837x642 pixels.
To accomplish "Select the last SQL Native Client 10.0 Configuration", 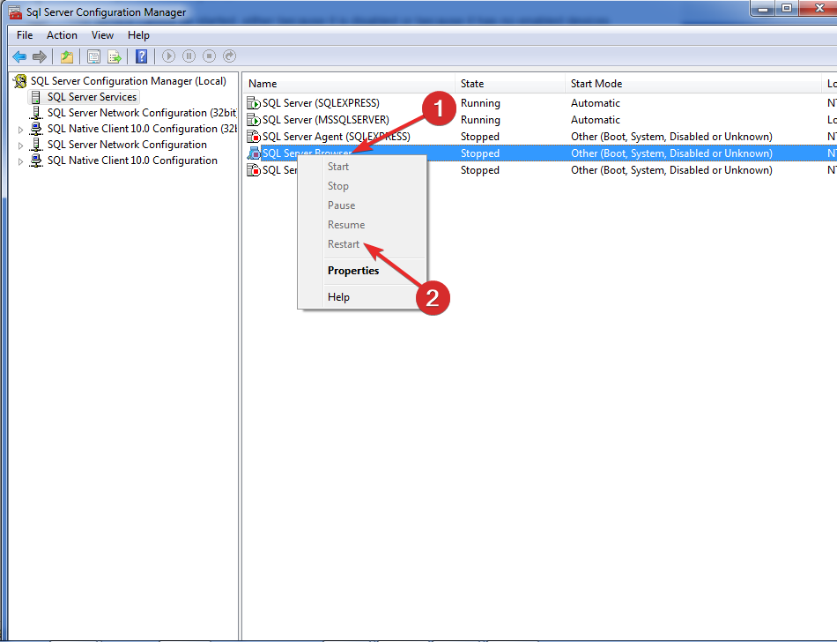I will (132, 160).
